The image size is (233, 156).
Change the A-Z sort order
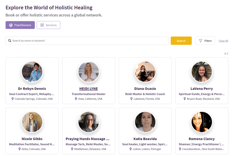coord(226,54)
